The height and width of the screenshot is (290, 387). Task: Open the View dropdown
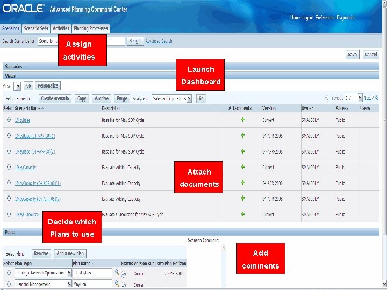click(x=17, y=86)
